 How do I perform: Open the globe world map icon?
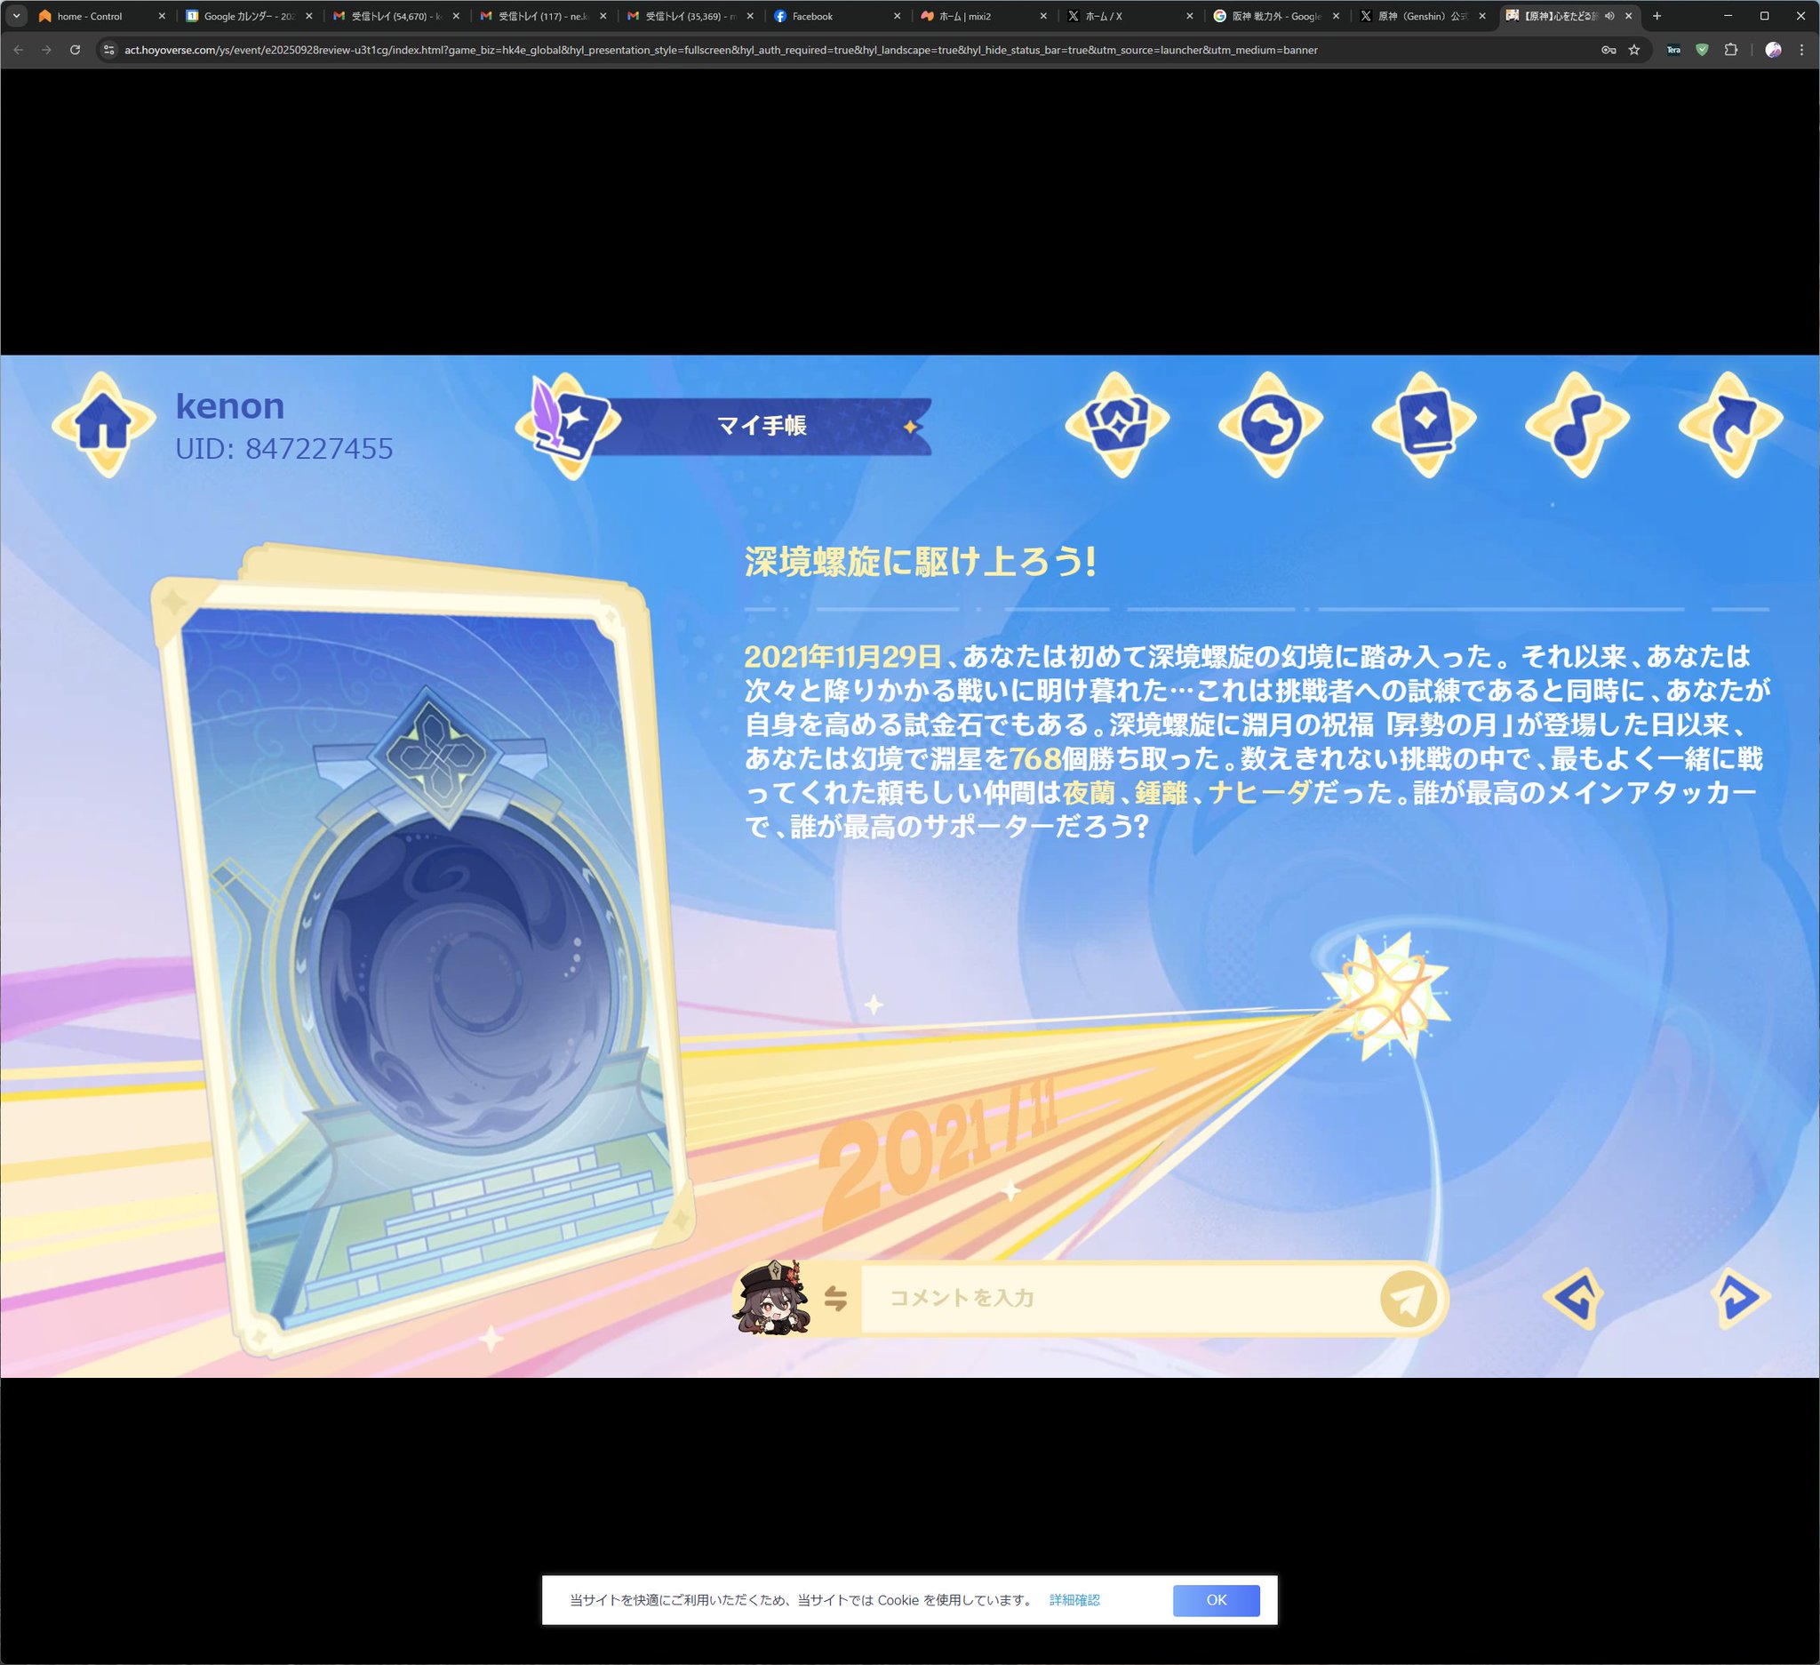click(1270, 424)
